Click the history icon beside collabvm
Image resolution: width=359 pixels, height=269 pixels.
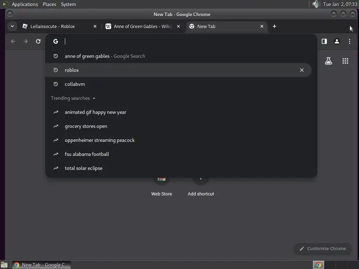click(56, 84)
